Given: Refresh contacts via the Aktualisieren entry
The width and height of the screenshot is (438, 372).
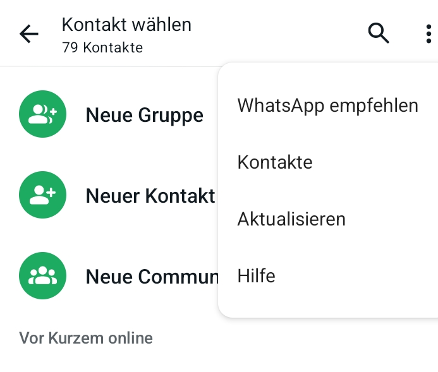Looking at the screenshot, I should [x=291, y=219].
